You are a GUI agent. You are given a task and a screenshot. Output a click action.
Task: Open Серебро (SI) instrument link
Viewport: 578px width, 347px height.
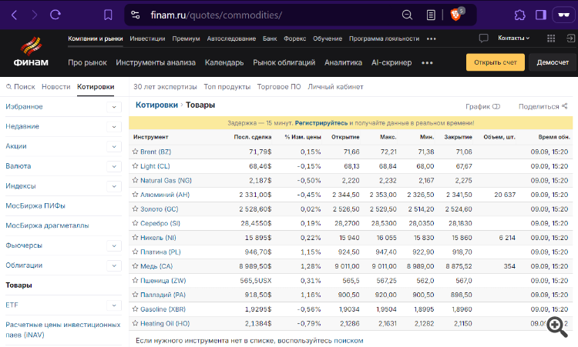pyautogui.click(x=160, y=223)
